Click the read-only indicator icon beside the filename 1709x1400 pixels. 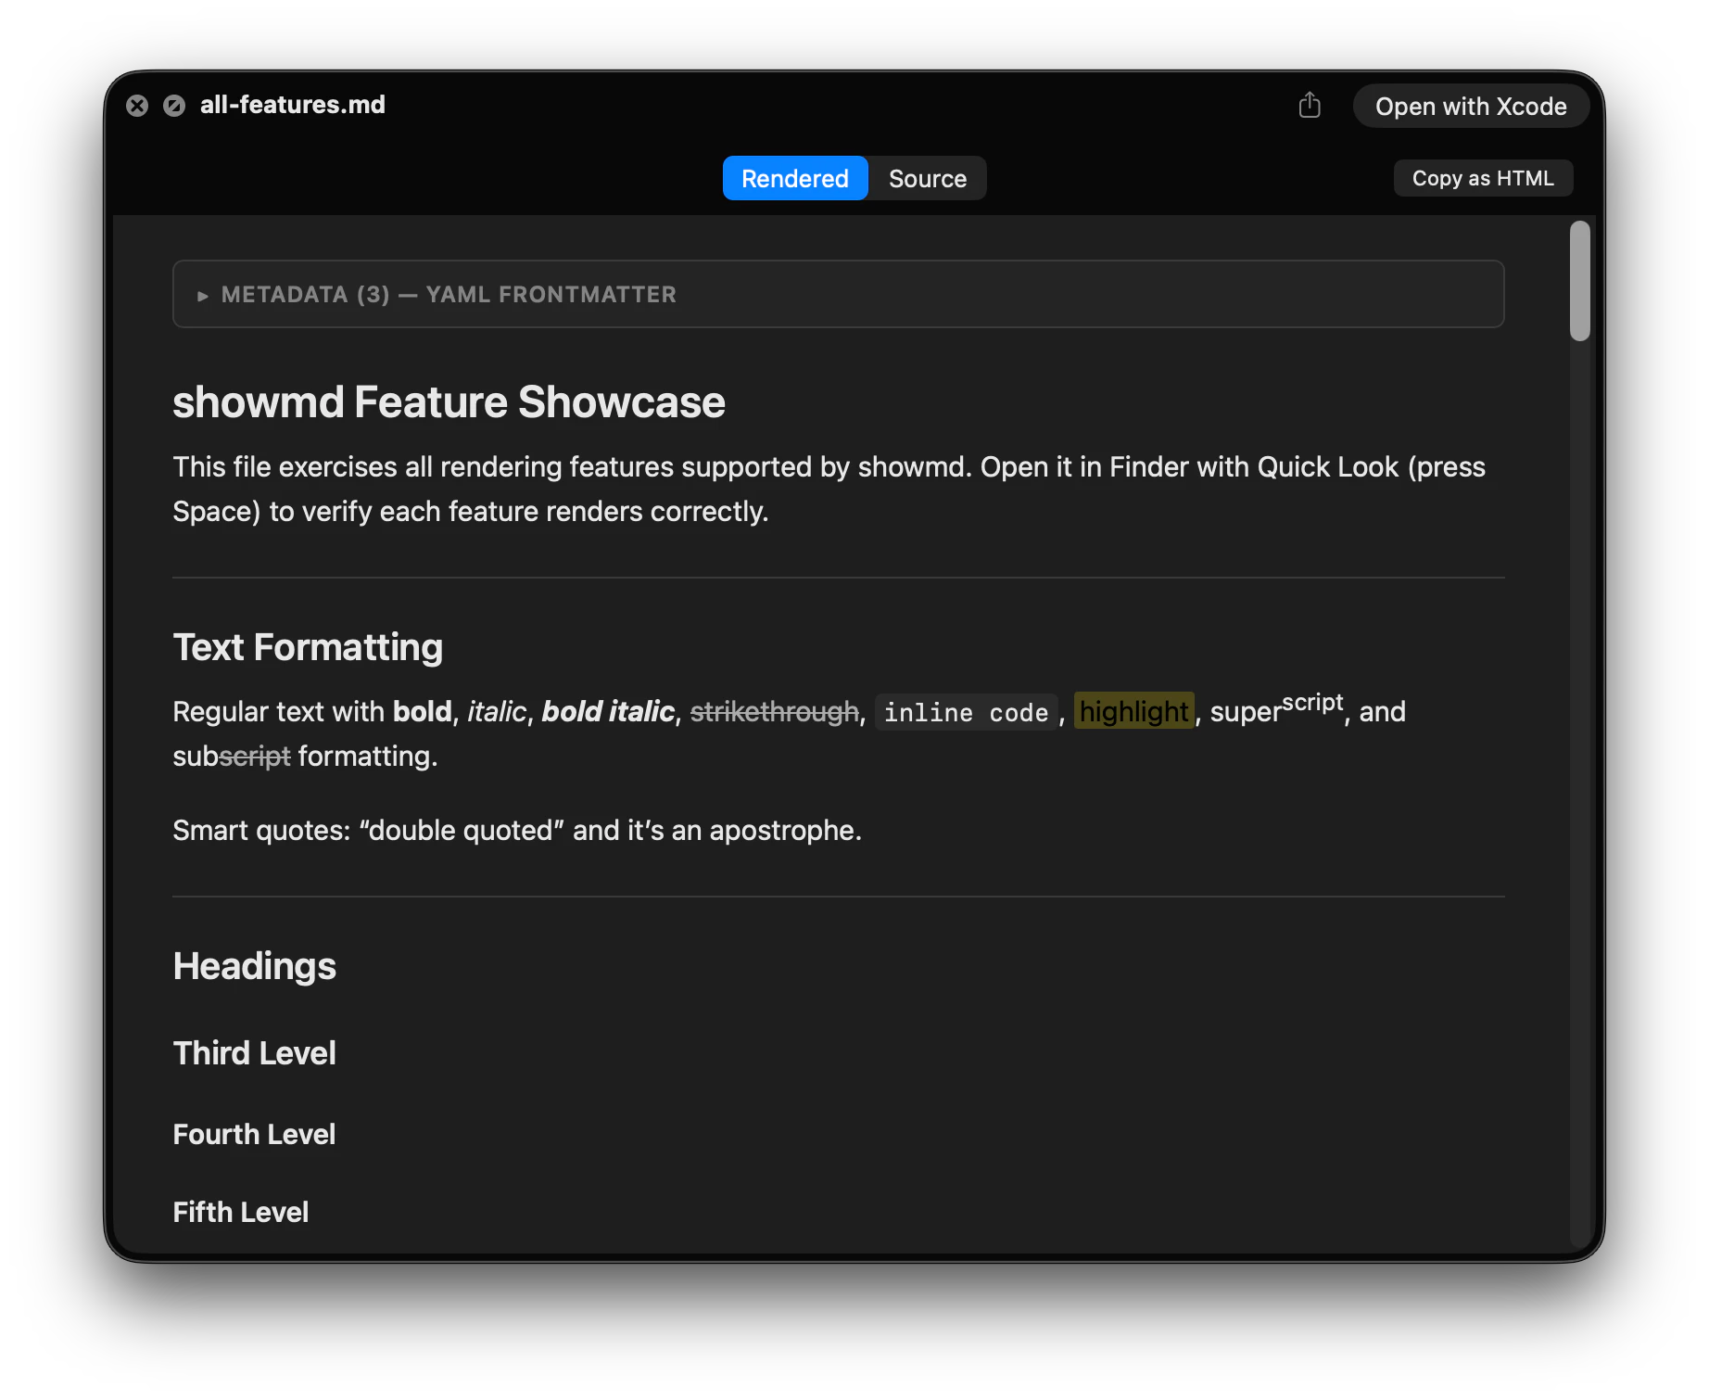pos(174,106)
